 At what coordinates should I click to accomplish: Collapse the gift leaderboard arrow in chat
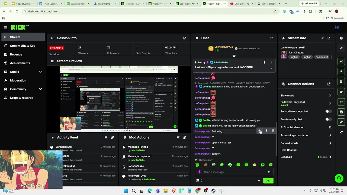[234, 56]
